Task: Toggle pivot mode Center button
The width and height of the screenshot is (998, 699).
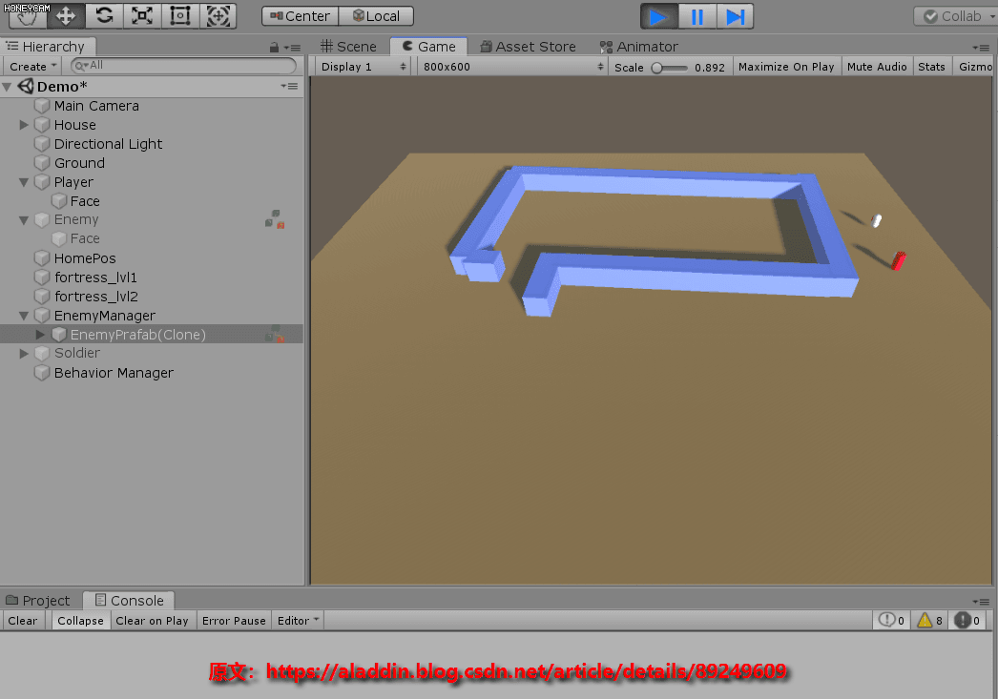Action: [x=300, y=16]
